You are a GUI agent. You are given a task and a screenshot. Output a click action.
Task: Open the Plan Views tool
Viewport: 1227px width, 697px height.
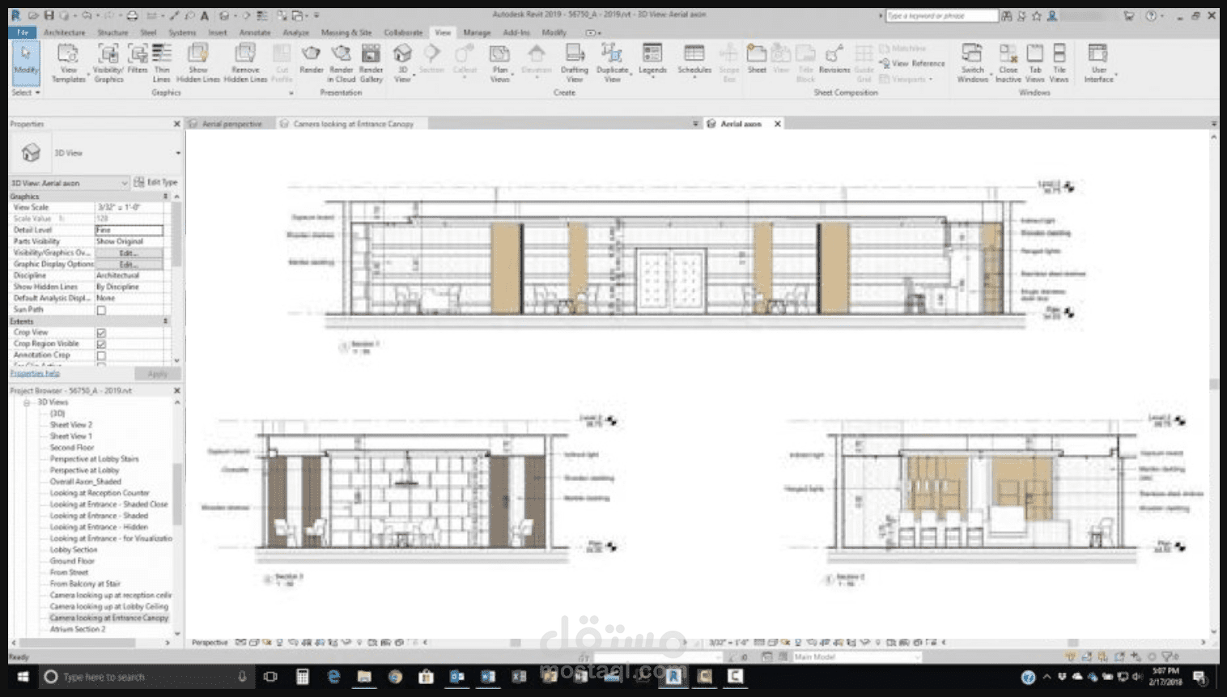pyautogui.click(x=499, y=63)
